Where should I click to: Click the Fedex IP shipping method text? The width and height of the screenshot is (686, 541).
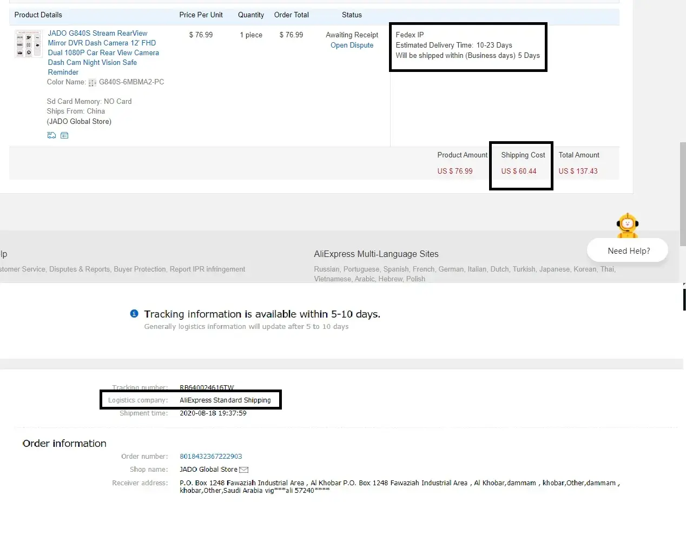410,35
